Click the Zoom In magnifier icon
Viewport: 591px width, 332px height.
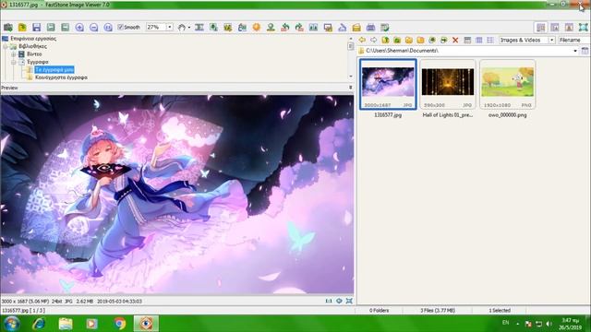79,28
